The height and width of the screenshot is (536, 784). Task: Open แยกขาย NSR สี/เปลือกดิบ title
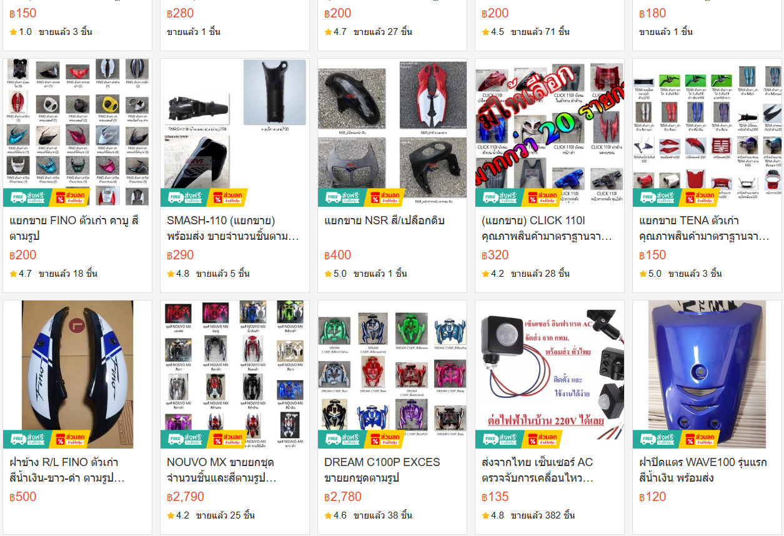tap(384, 221)
